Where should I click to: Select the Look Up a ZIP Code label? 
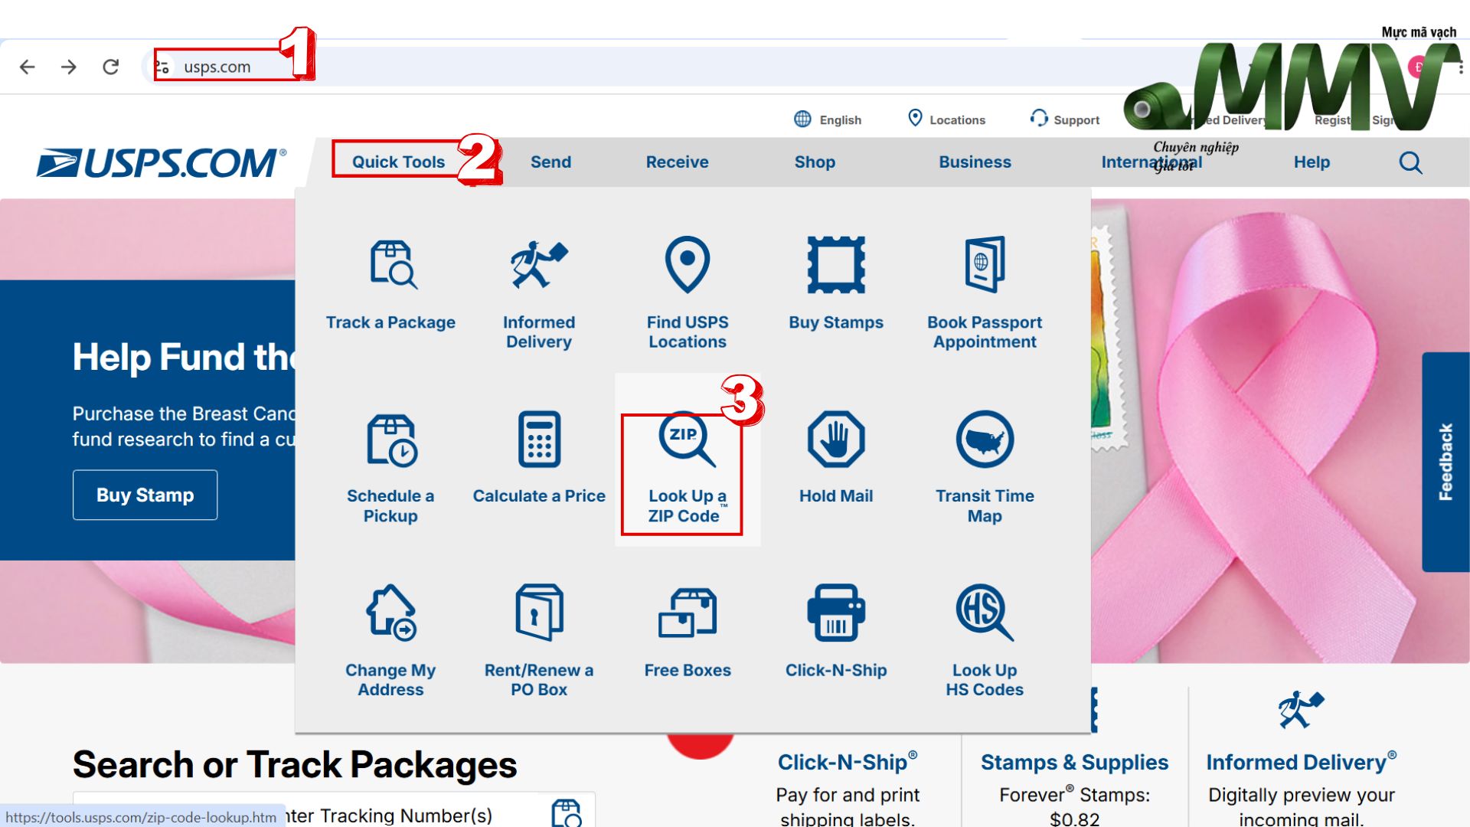point(687,505)
